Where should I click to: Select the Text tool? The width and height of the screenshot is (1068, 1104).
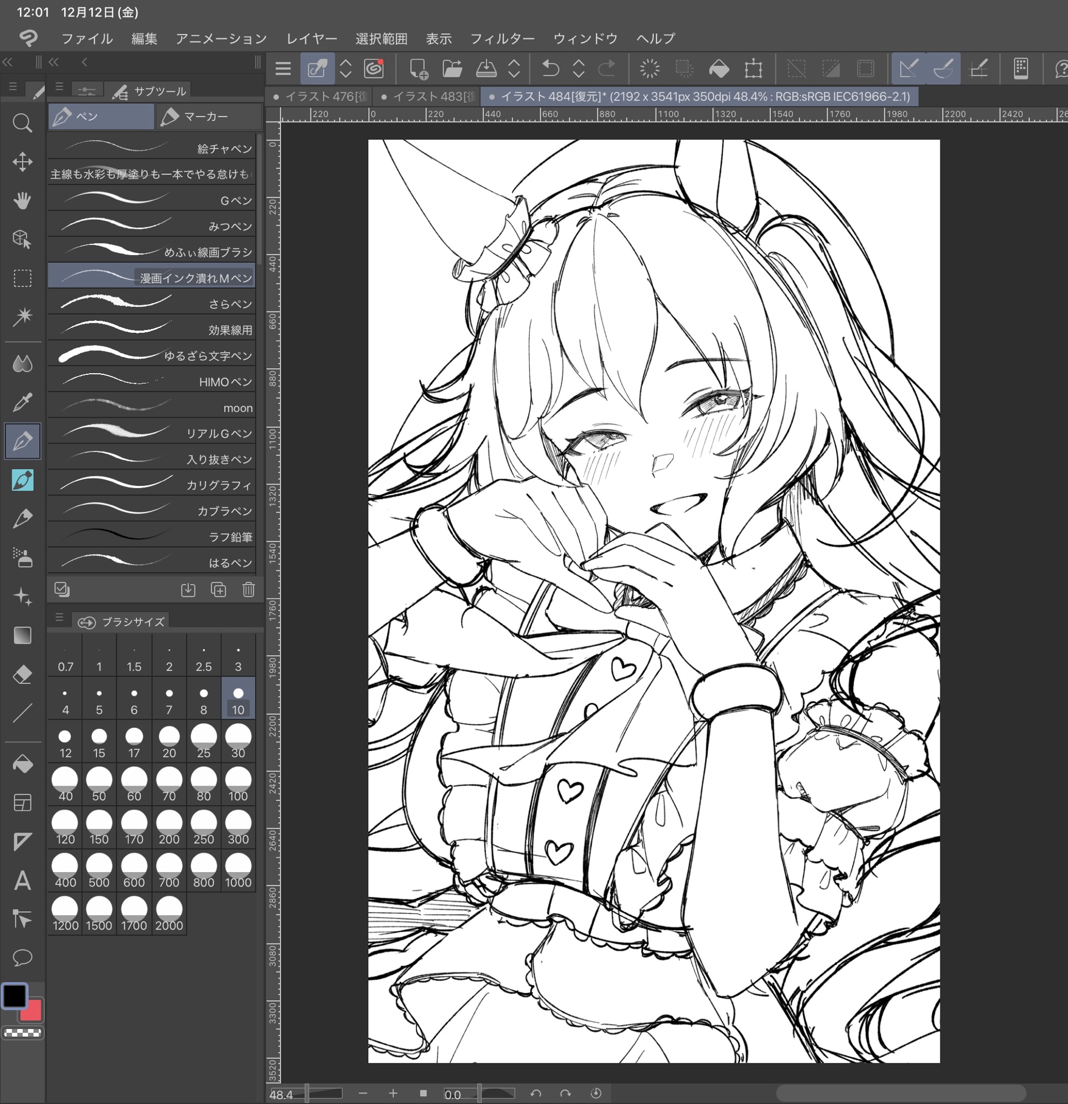(23, 880)
